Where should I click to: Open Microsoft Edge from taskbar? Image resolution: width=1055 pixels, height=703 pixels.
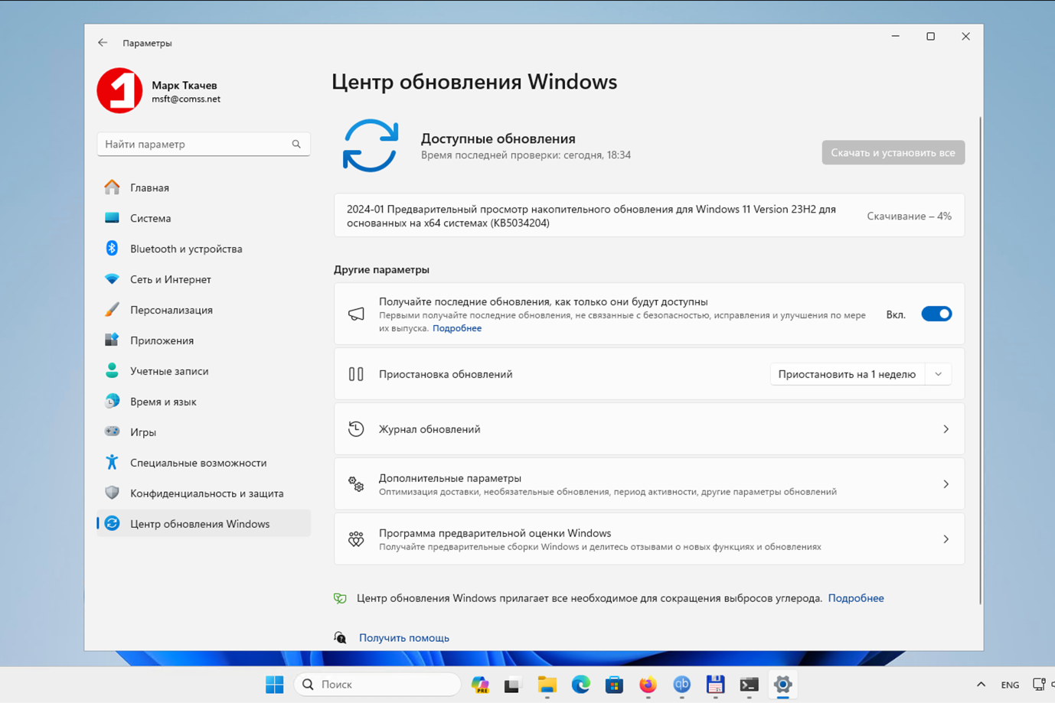click(580, 685)
